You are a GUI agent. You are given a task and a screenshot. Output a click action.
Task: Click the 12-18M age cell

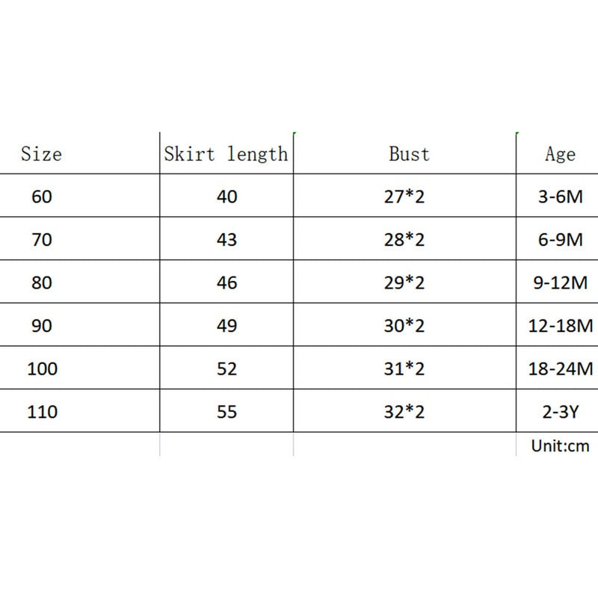coord(560,326)
